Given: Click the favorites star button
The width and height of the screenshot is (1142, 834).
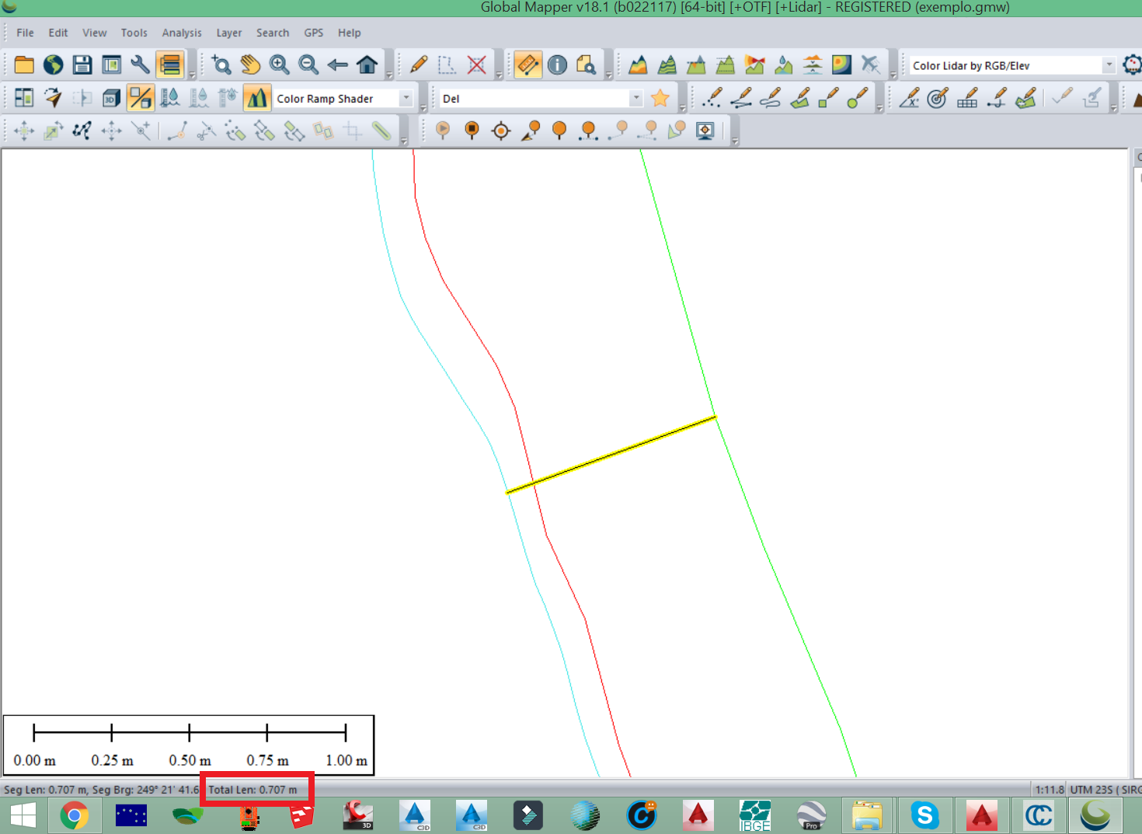Looking at the screenshot, I should click(660, 98).
